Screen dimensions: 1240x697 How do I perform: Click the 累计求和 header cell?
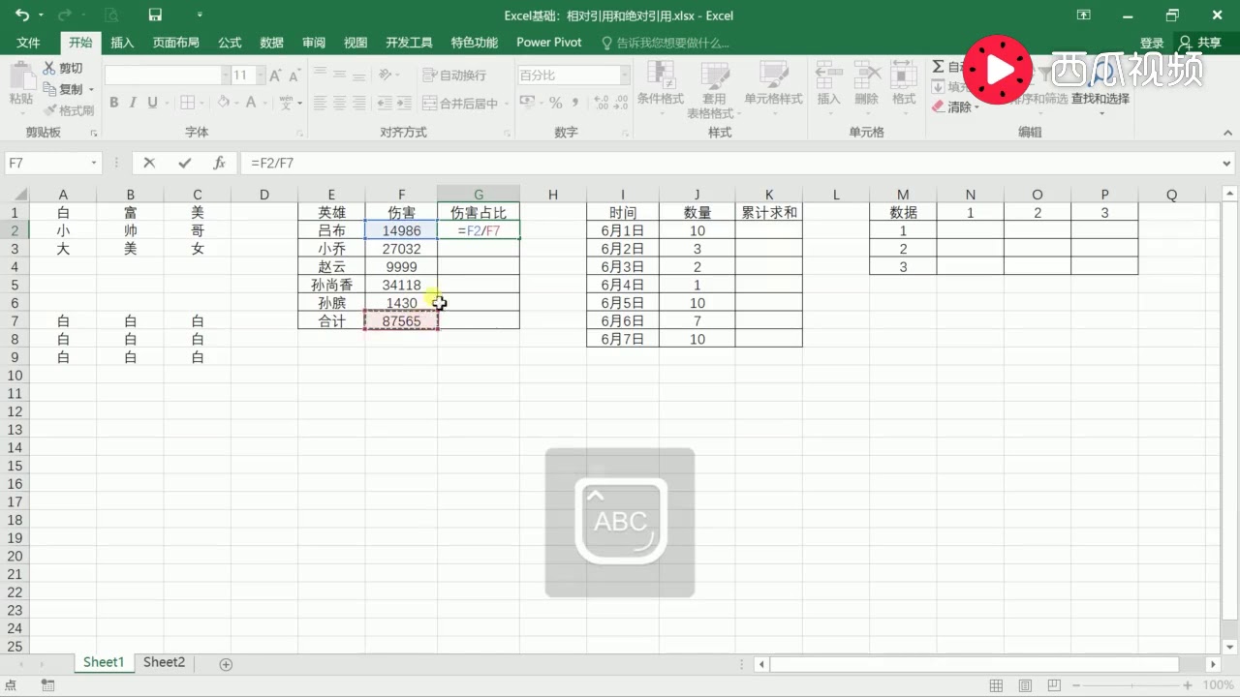pos(768,212)
